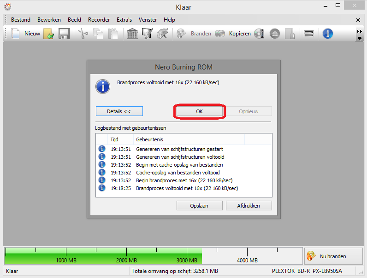The image size is (367, 278).
Task: Open the Extra's menu
Action: pos(124,20)
